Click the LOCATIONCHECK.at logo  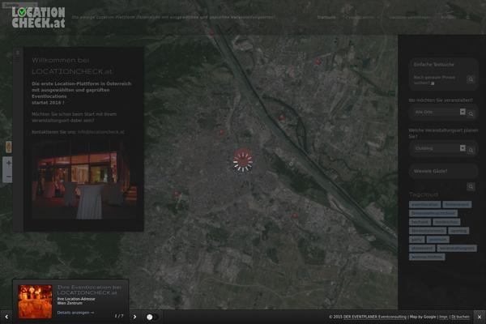[38, 18]
